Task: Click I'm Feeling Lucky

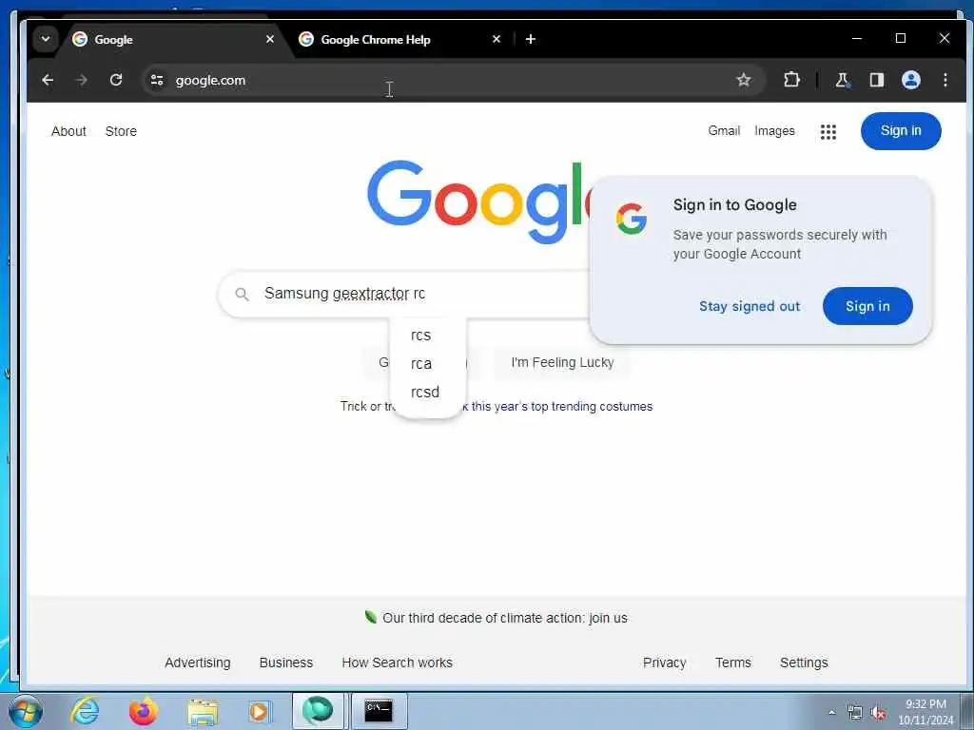Action: [562, 362]
